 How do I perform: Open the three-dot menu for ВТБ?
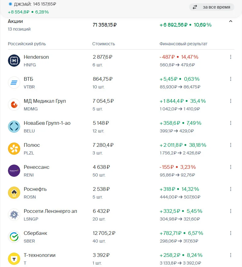[x=231, y=79]
